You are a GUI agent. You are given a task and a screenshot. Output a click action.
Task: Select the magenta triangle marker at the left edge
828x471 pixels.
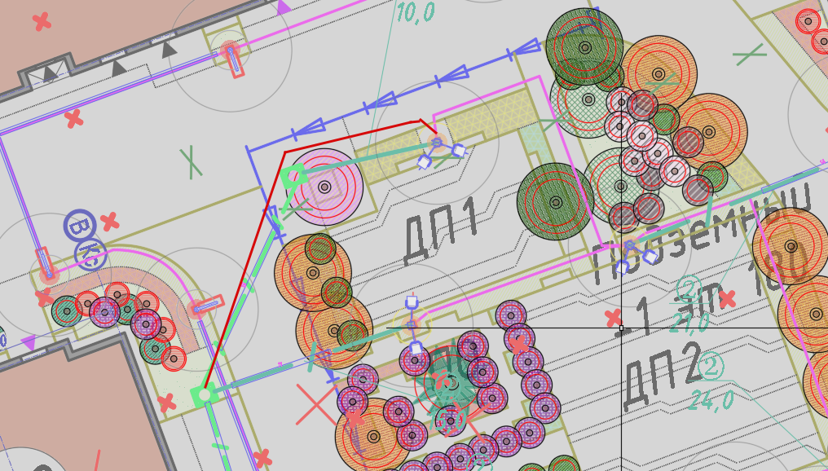point(28,343)
